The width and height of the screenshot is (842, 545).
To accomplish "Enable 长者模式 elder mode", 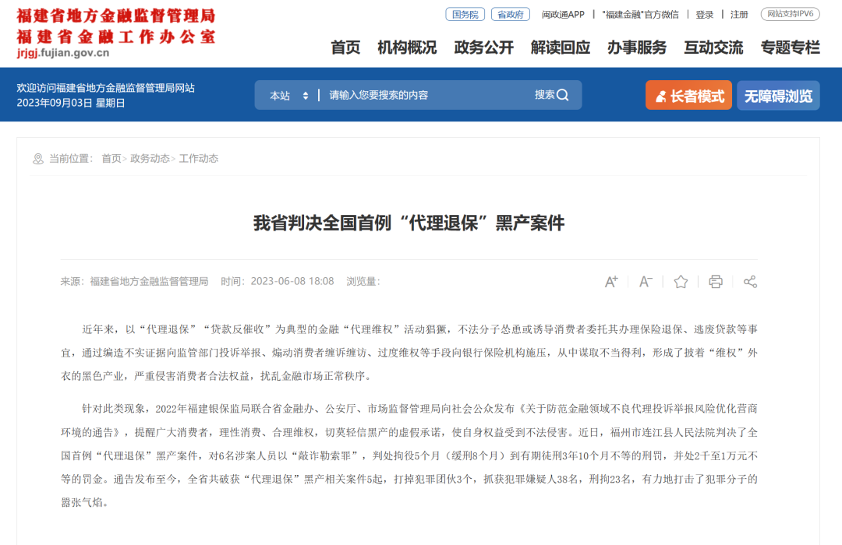I will (x=688, y=94).
